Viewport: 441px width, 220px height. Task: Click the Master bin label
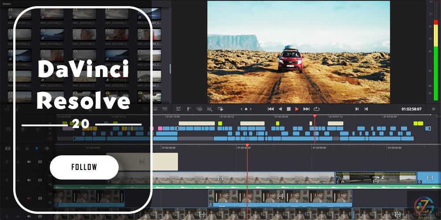pyautogui.click(x=7, y=4)
